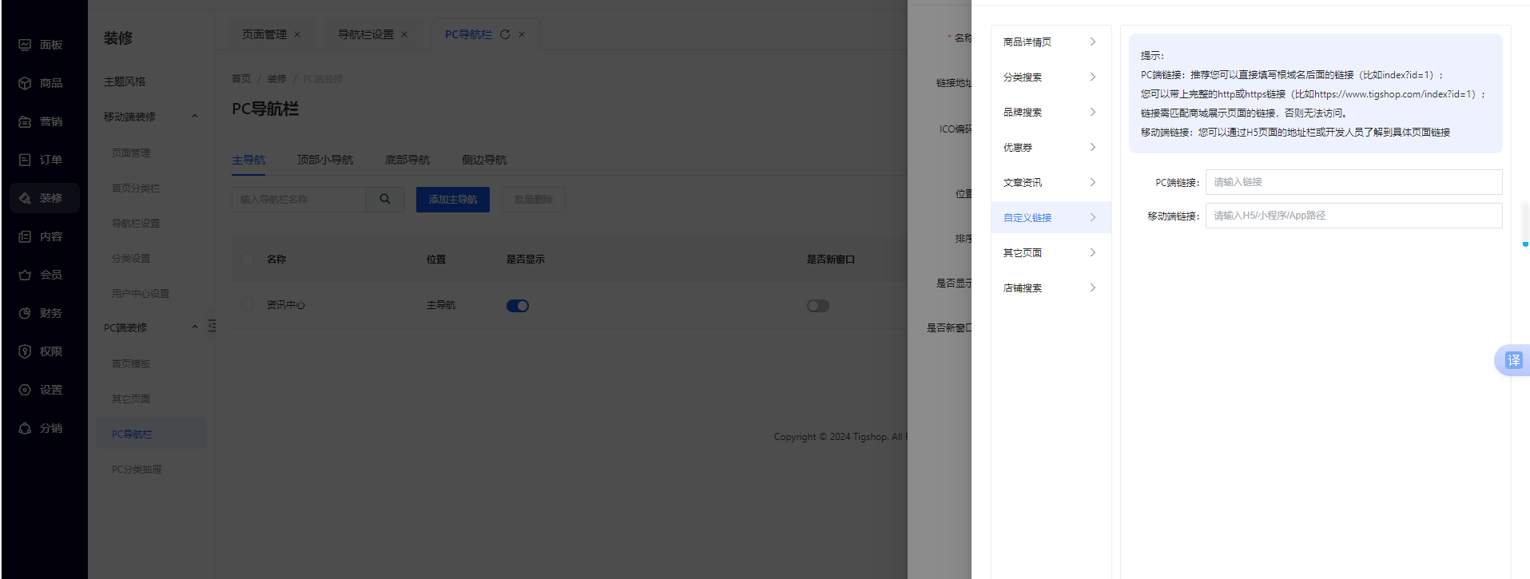Click the 财务 finance icon

tap(25, 313)
